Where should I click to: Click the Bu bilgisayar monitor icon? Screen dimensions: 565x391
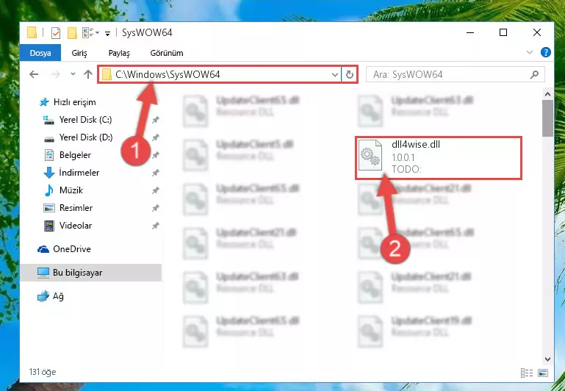click(x=43, y=273)
